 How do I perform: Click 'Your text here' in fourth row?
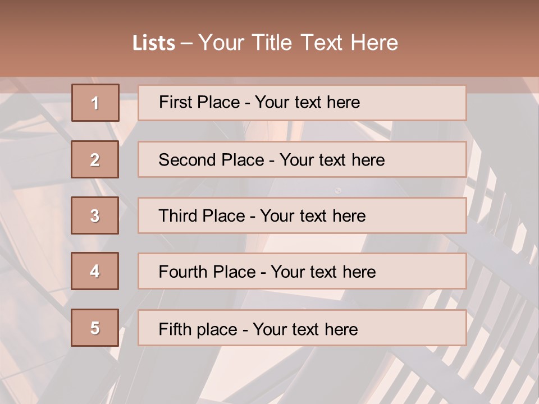pyautogui.click(x=323, y=272)
